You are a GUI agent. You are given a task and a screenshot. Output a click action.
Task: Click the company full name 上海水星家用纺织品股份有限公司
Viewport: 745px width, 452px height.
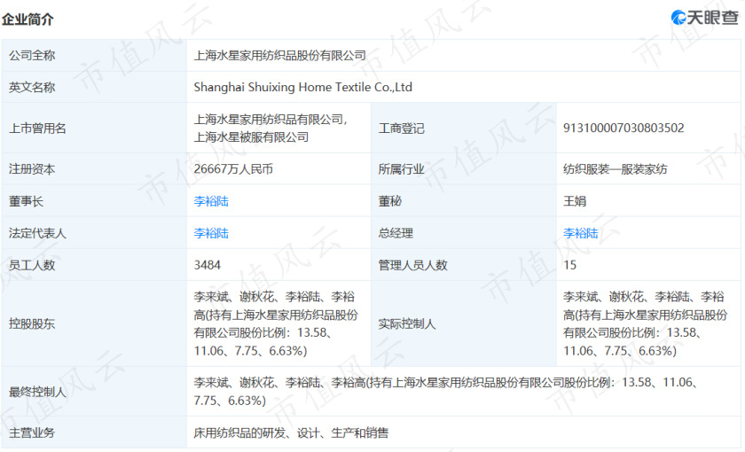(x=280, y=56)
